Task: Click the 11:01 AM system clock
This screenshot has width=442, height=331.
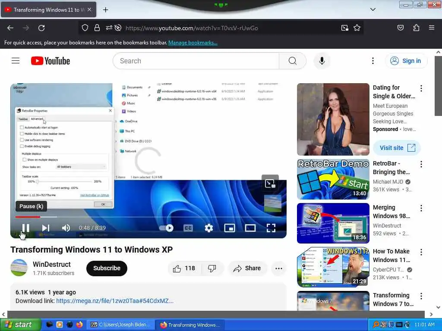Action: pyautogui.click(x=425, y=325)
